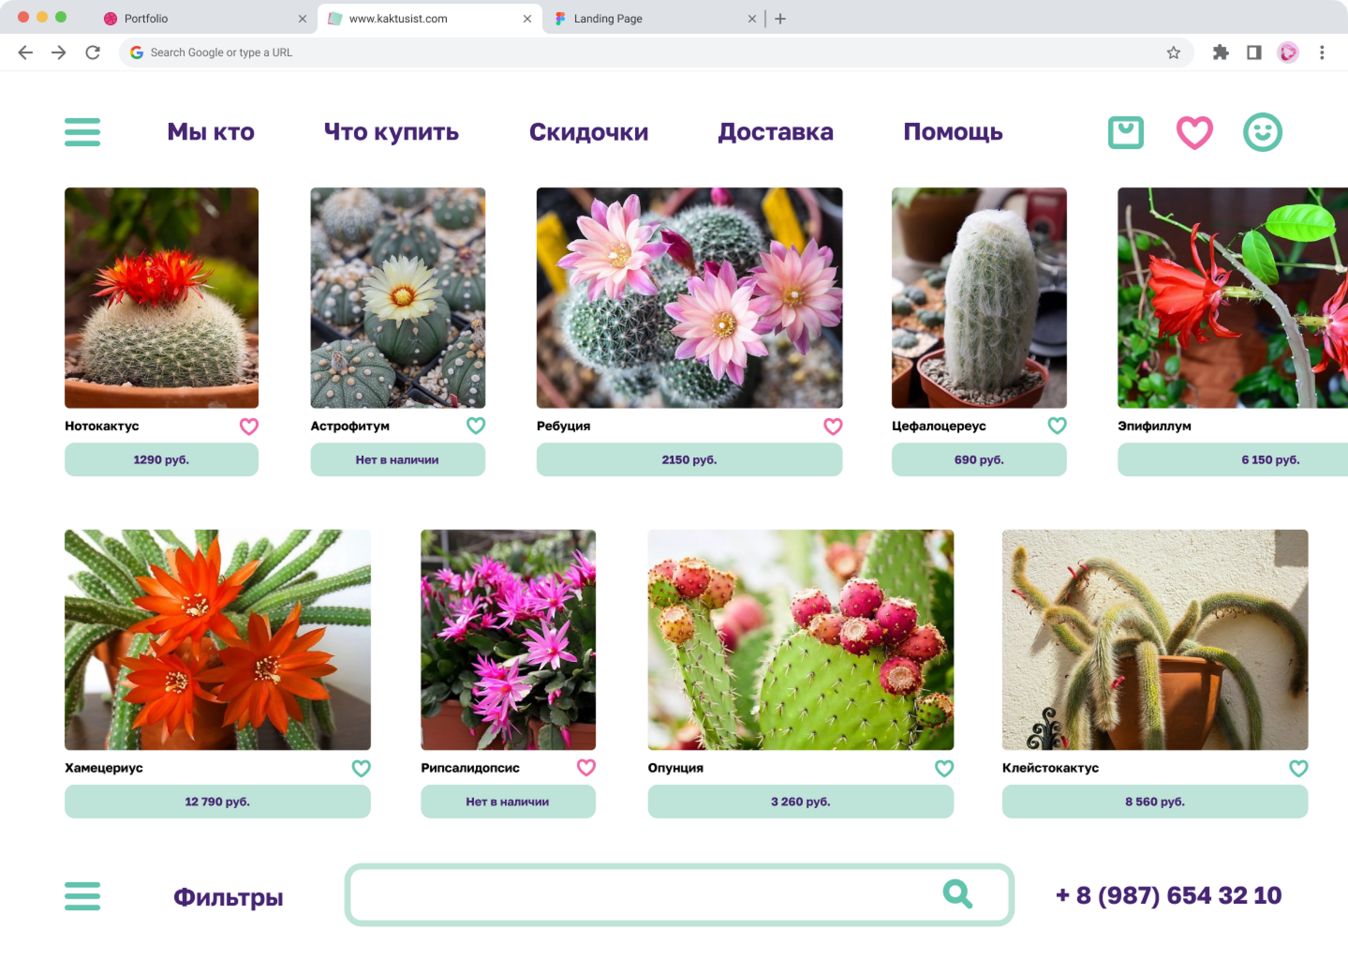Switch to the Portfolio tab
The height and width of the screenshot is (960, 1348).
pyautogui.click(x=146, y=19)
